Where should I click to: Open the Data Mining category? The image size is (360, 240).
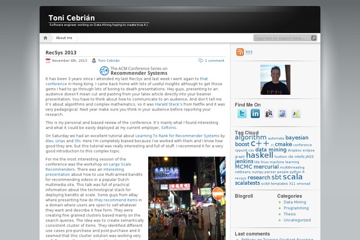295,202
